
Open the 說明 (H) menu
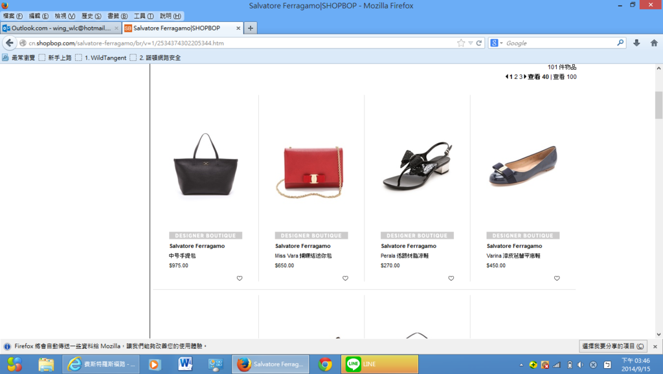tap(170, 16)
